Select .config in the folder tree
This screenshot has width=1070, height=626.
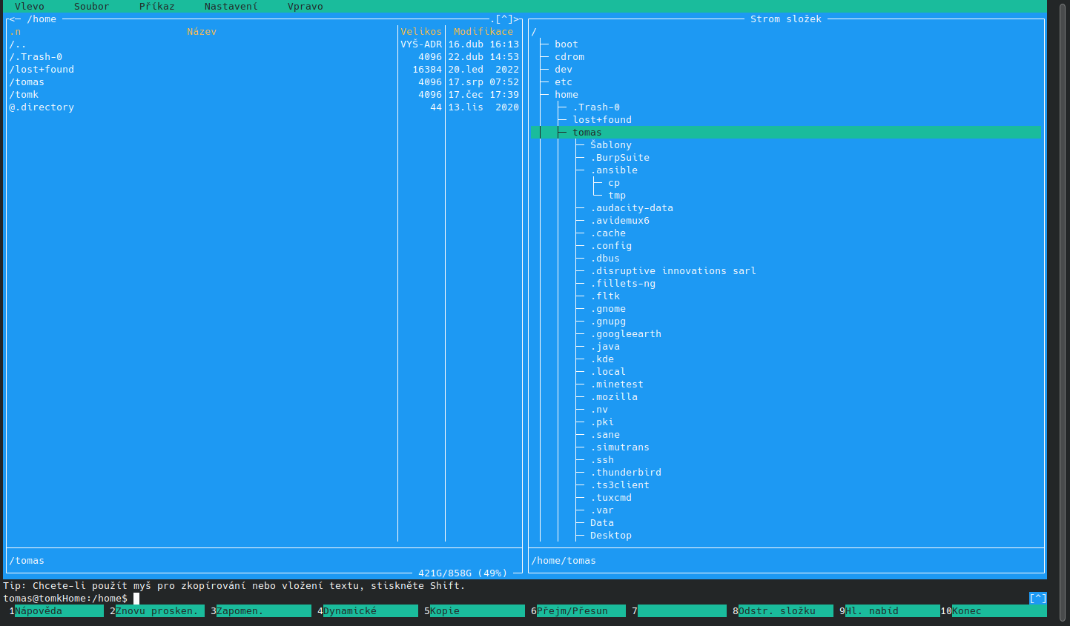click(611, 246)
